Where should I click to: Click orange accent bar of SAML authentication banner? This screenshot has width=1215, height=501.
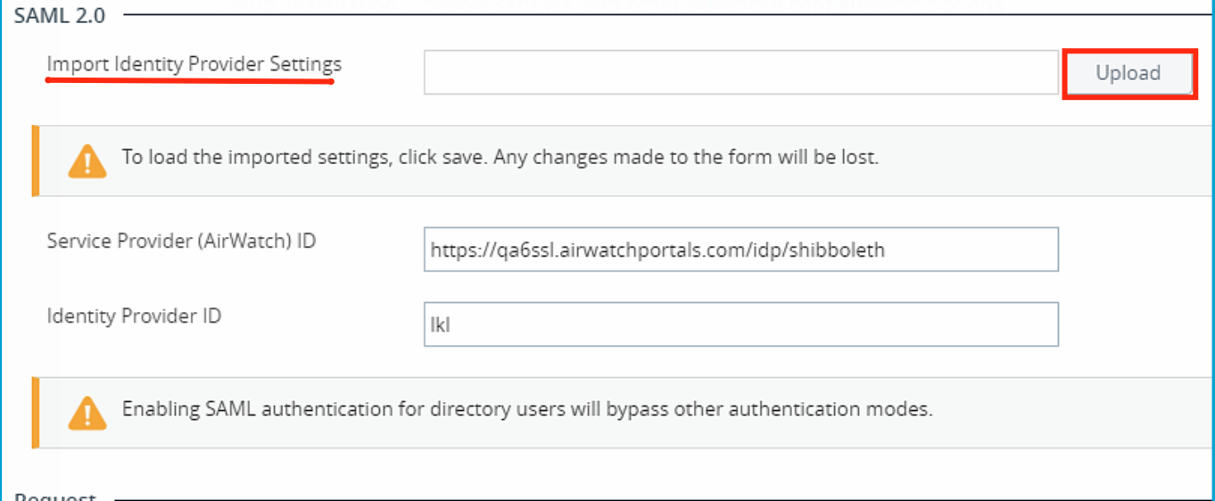click(x=36, y=412)
